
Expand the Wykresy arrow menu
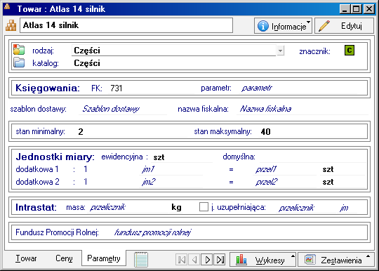click(x=293, y=256)
